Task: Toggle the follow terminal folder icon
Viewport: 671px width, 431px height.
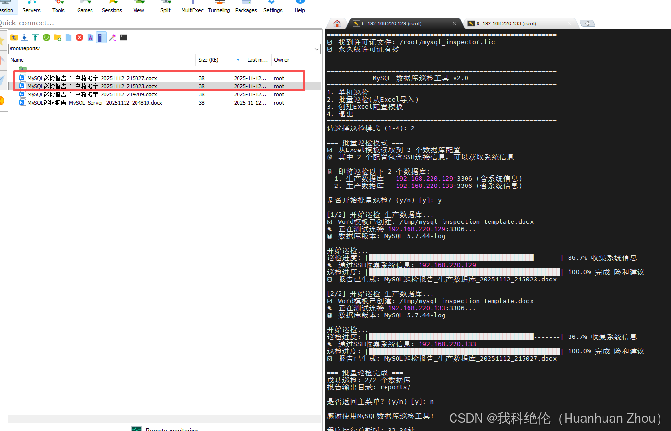Action: [101, 37]
